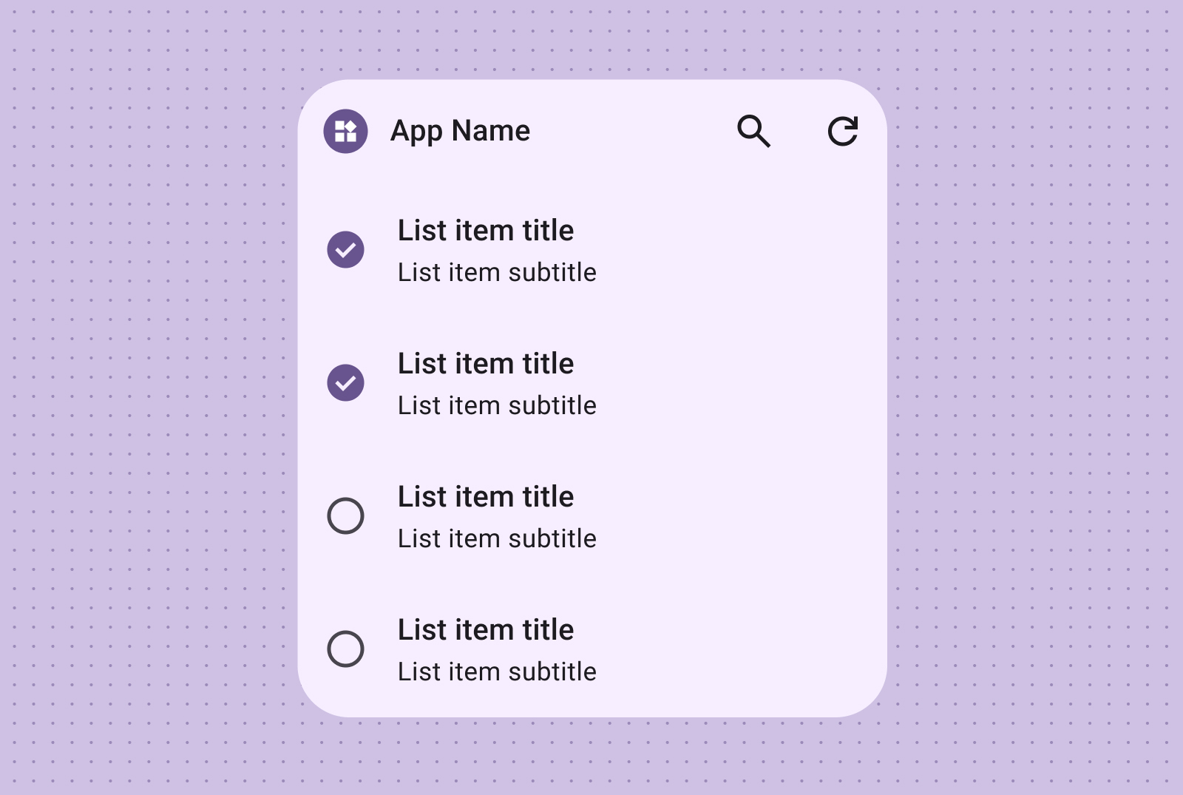Uncheck the first list item's checkmark

(345, 249)
